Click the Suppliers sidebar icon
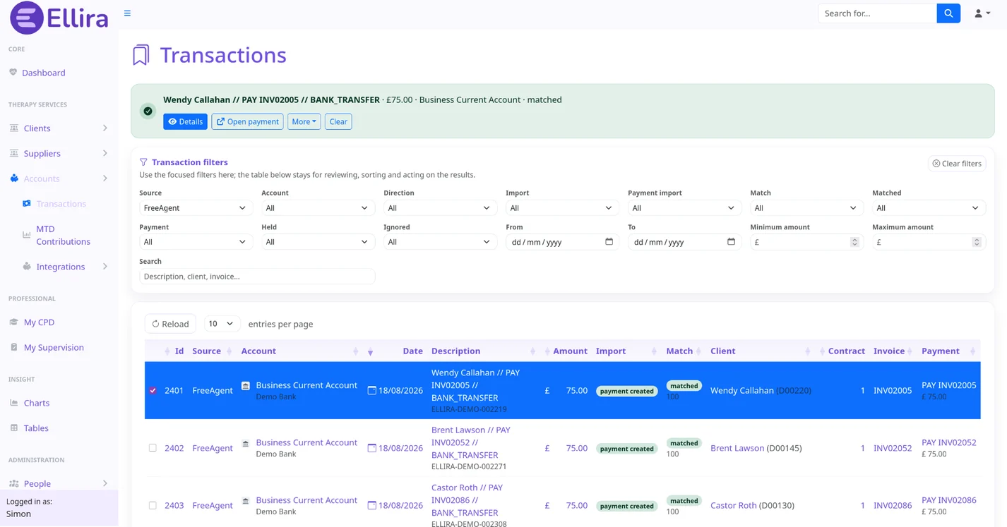This screenshot has height=527, width=1007. coord(13,153)
